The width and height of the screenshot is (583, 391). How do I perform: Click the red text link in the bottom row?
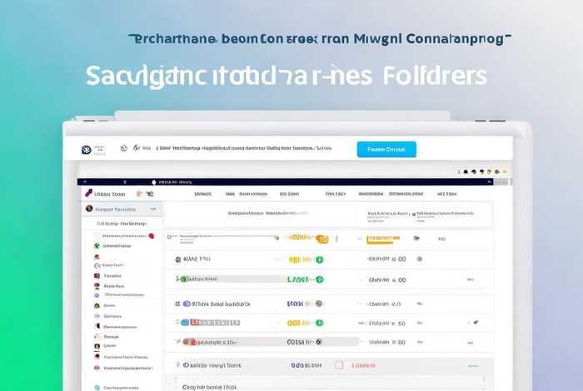tap(363, 365)
